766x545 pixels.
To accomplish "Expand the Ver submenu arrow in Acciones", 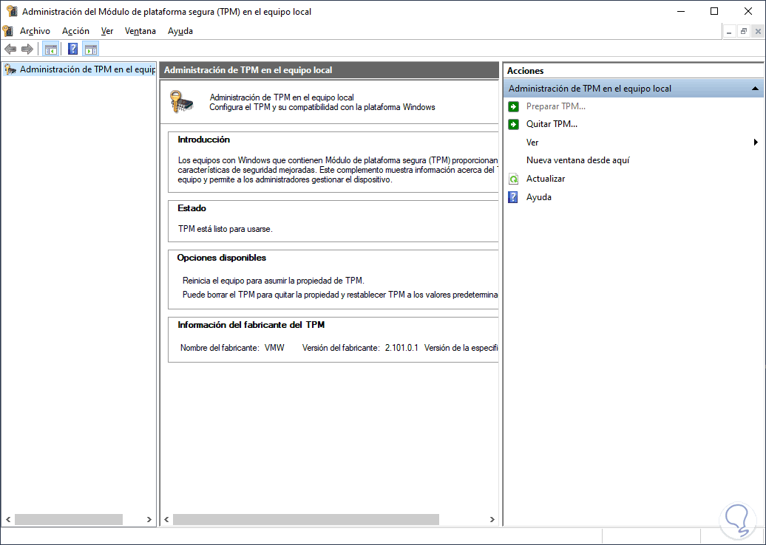I will [756, 143].
